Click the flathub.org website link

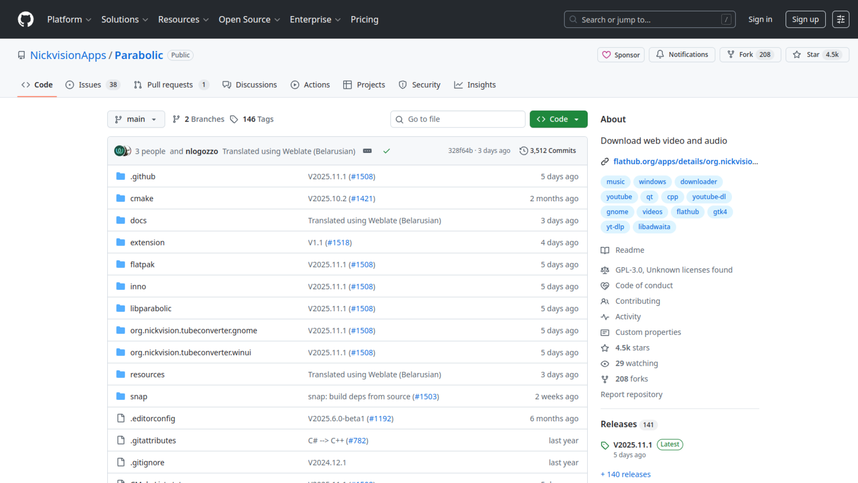pos(685,161)
